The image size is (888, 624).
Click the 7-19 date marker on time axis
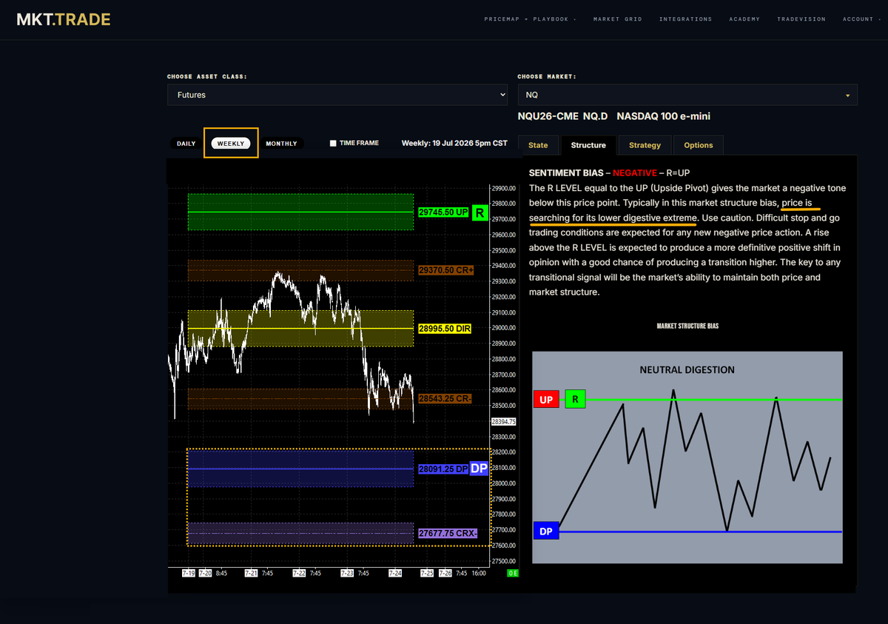click(188, 573)
